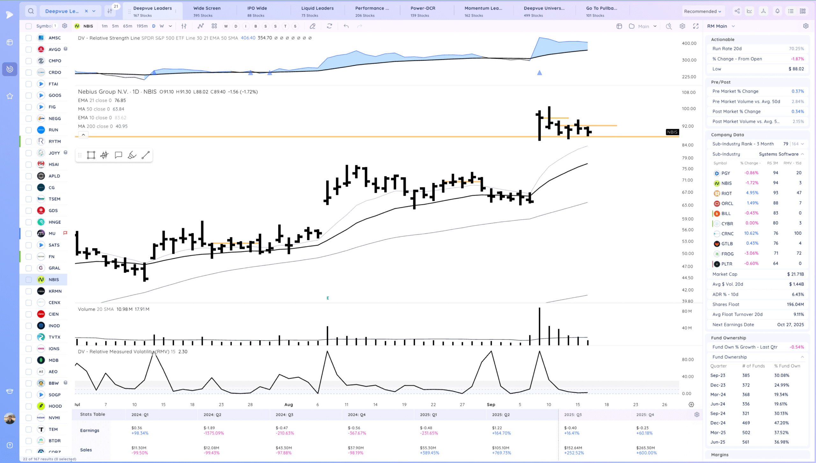Open the four-squares templates icon
The width and height of the screenshot is (816, 463).
tap(214, 26)
